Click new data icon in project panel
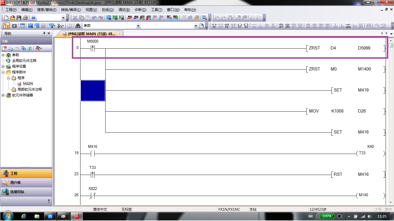 4,48
